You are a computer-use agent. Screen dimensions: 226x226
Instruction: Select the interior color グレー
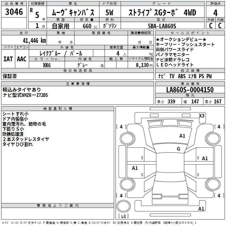coord(82,65)
